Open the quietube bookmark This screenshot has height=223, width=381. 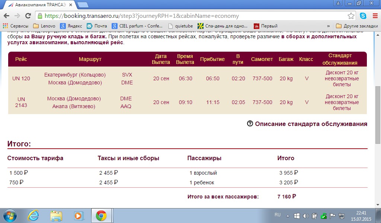pyautogui.click(x=180, y=26)
